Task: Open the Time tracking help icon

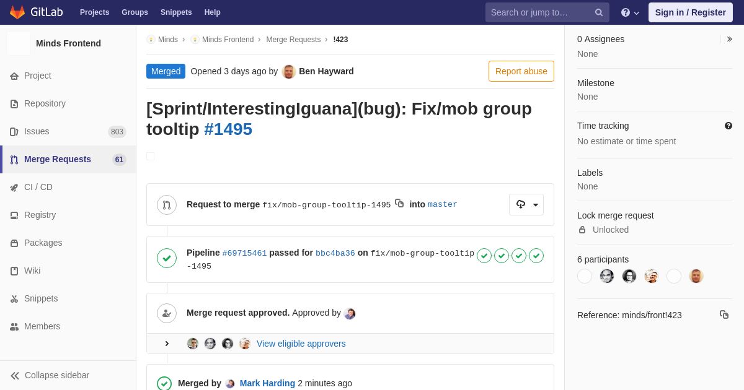Action: pos(728,126)
